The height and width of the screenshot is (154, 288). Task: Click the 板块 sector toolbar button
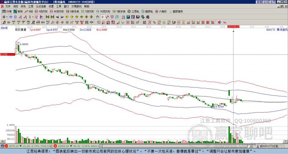click(18, 11)
